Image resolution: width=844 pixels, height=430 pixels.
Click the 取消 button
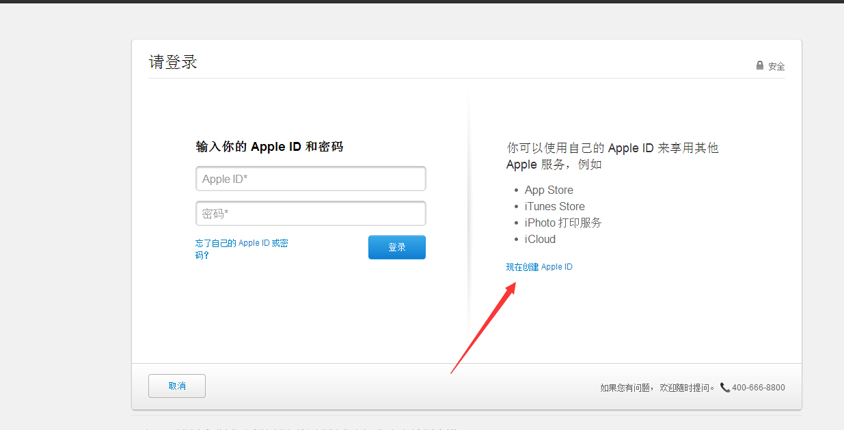point(177,386)
